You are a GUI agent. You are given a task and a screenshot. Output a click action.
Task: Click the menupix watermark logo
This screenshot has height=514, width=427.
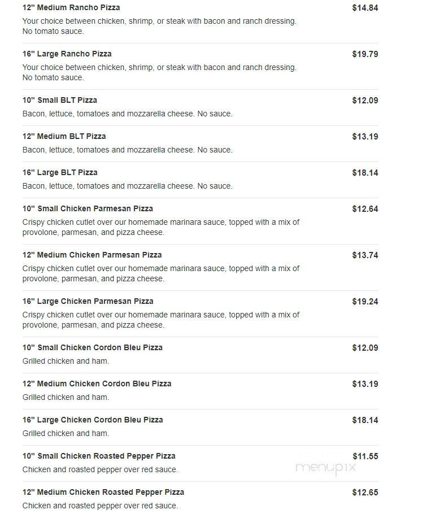point(325,467)
